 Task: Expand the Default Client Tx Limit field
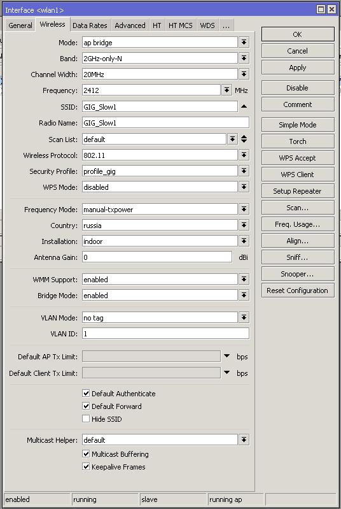click(227, 373)
